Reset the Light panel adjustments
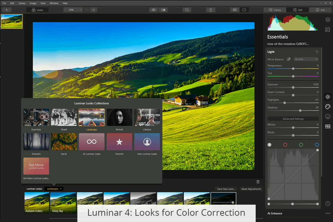Image resolution: width=333 pixels, height=222 pixels. (317, 52)
